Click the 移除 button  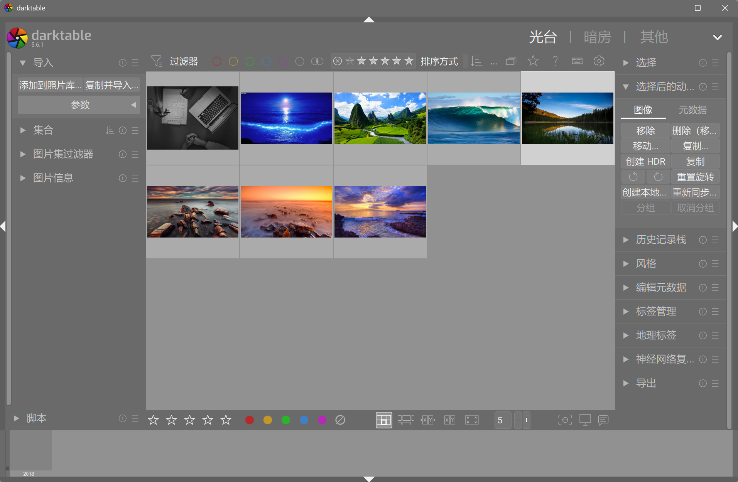pyautogui.click(x=645, y=131)
